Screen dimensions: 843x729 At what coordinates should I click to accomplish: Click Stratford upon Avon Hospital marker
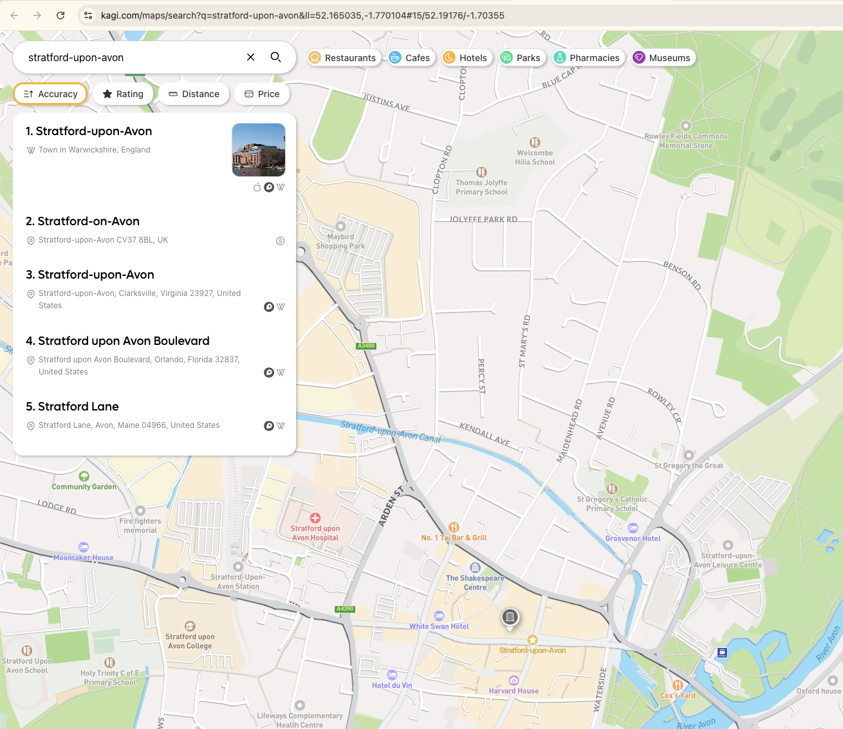pos(315,518)
